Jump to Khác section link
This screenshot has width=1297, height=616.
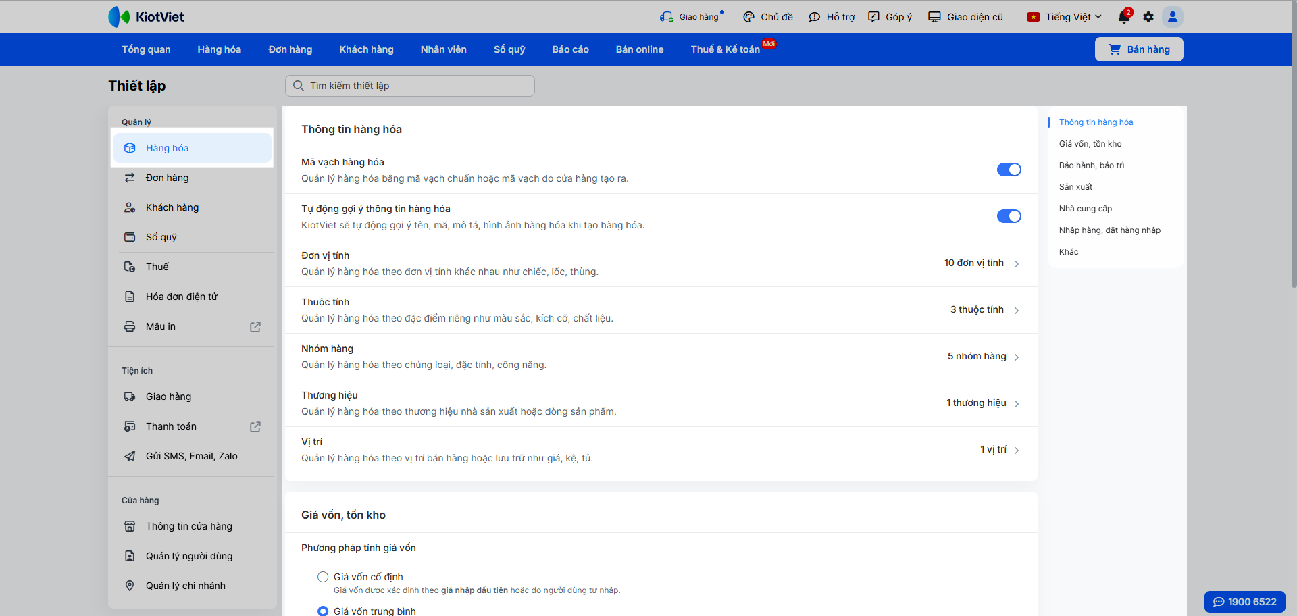click(x=1069, y=252)
